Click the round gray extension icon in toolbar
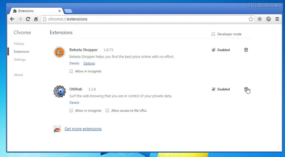The width and height of the screenshot is (285, 157). (260, 19)
